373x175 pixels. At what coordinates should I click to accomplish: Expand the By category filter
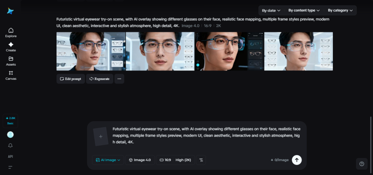point(340,11)
